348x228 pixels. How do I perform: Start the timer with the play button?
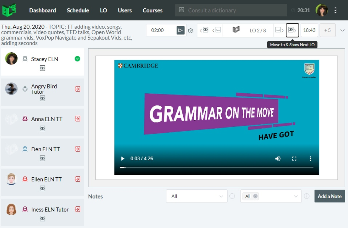[180, 30]
